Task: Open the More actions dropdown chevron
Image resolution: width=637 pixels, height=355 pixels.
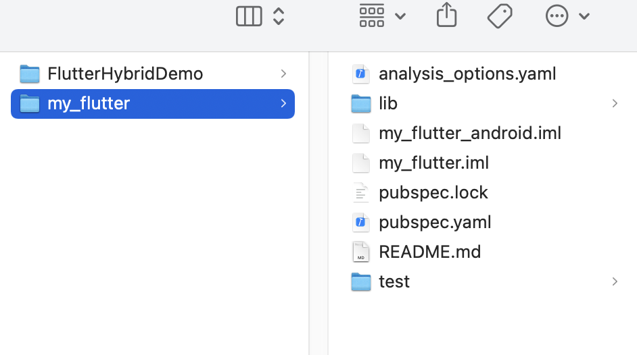Action: (585, 16)
